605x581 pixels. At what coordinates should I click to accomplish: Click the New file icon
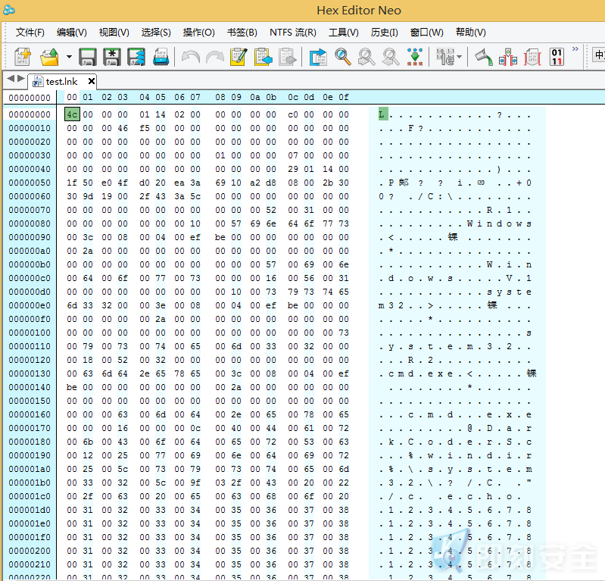[x=23, y=57]
